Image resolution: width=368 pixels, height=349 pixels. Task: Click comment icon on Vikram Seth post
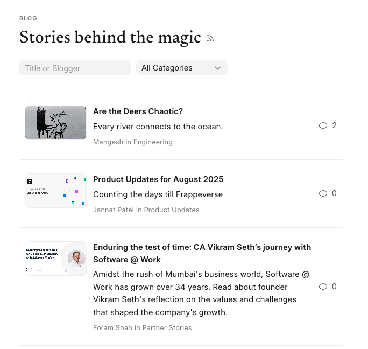pos(323,287)
